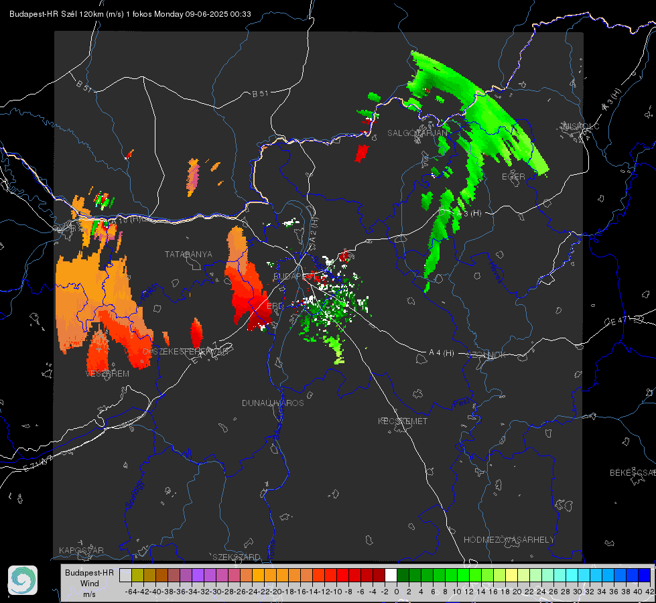656x603 pixels.
Task: Click the olive second legend swatch
Action: click(x=137, y=575)
